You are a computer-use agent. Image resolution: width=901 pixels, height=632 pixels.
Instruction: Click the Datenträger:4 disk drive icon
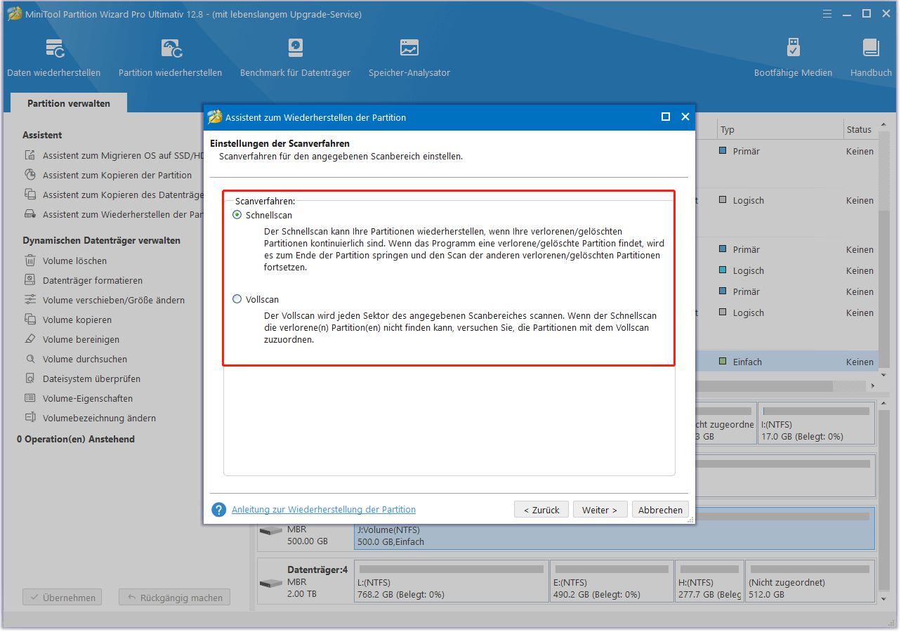click(x=270, y=584)
